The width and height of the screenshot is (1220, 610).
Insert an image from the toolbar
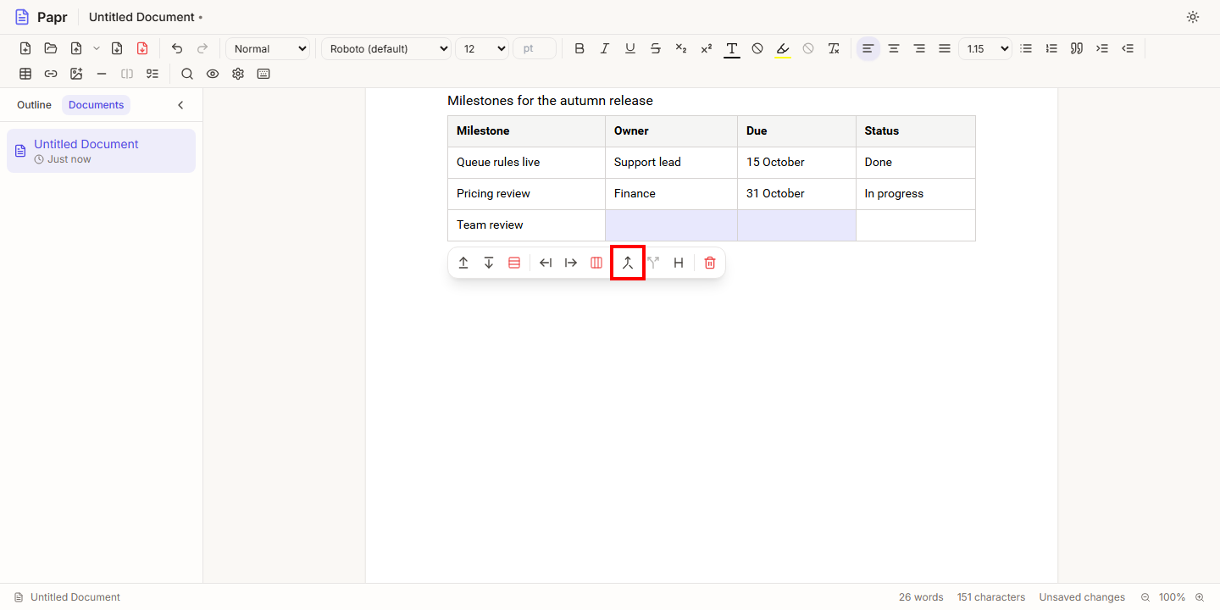pyautogui.click(x=76, y=74)
